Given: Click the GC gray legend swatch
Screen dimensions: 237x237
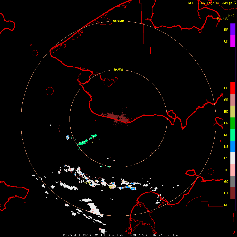Looking at the screenshot, I should point(233,181).
